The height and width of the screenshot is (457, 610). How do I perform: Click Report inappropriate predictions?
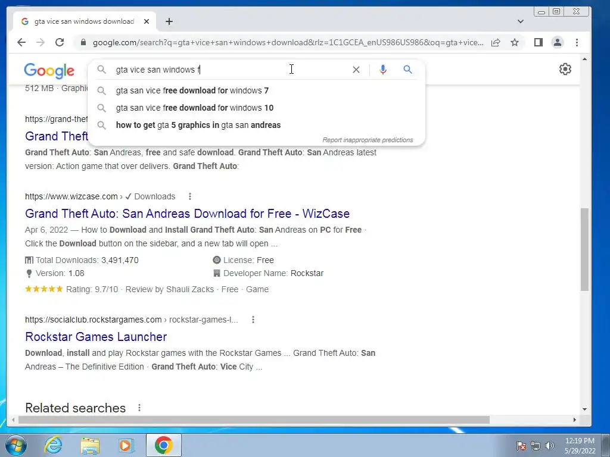[x=368, y=140]
